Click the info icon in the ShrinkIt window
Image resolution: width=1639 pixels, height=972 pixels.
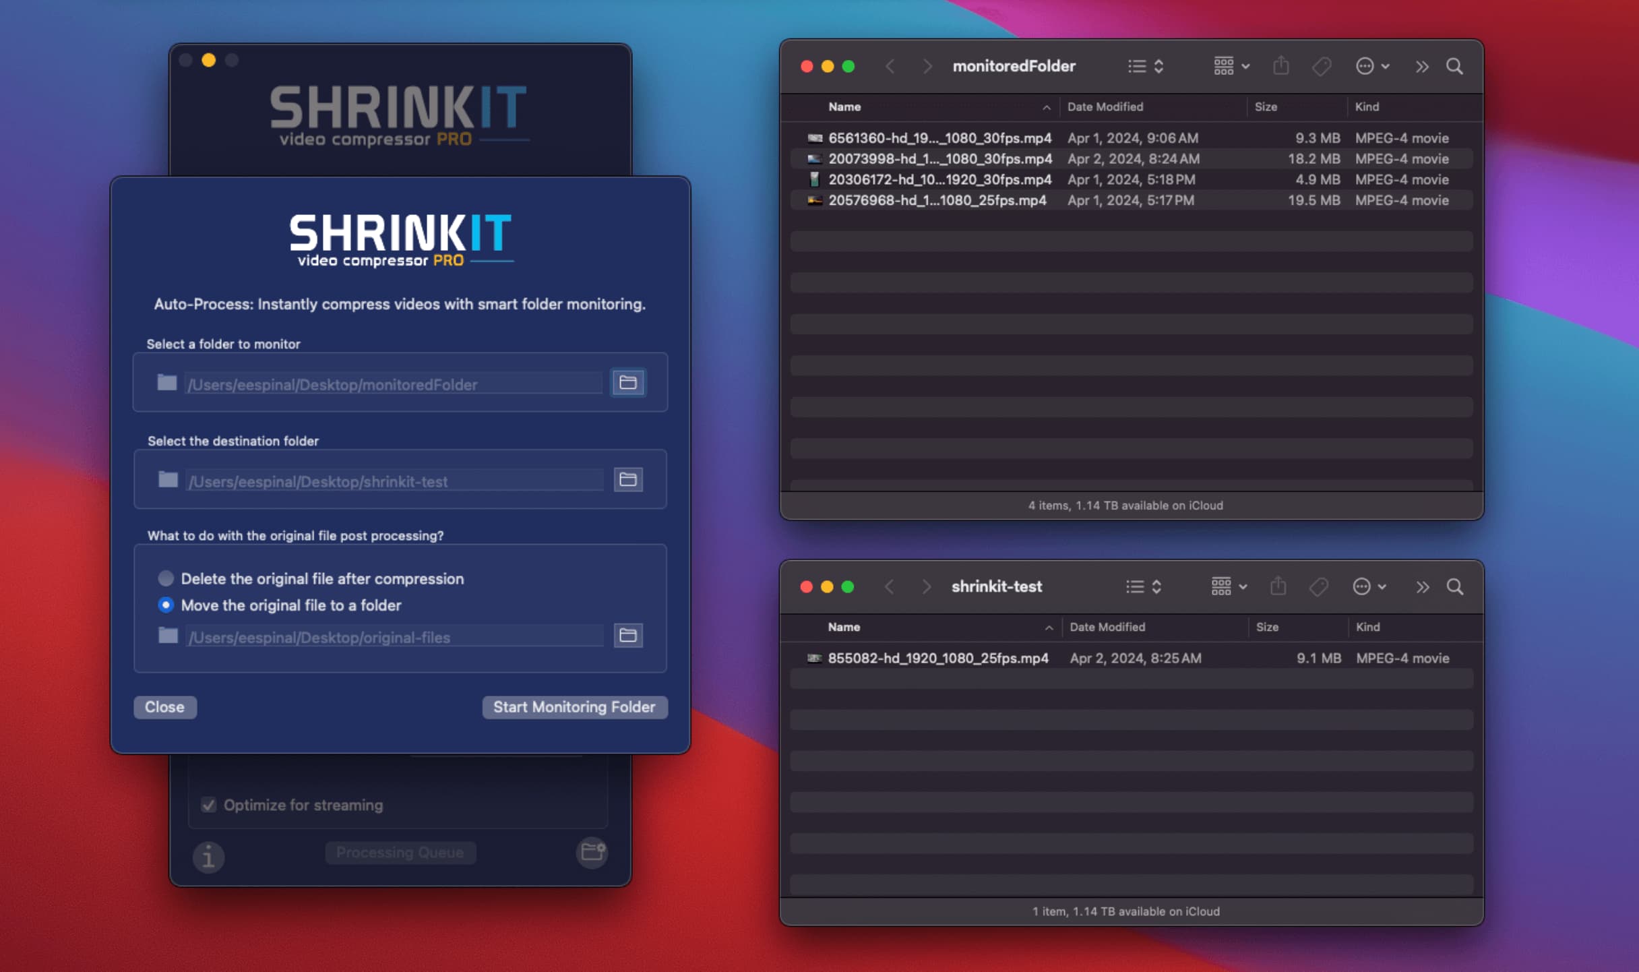tap(208, 857)
